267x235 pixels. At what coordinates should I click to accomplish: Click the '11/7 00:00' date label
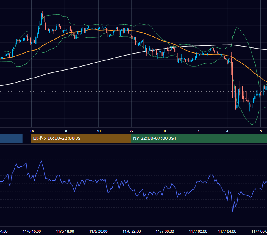[x=165, y=231]
